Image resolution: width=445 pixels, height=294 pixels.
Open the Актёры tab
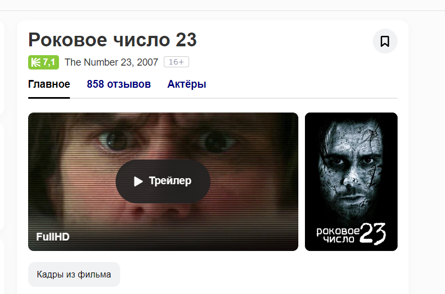[187, 84]
